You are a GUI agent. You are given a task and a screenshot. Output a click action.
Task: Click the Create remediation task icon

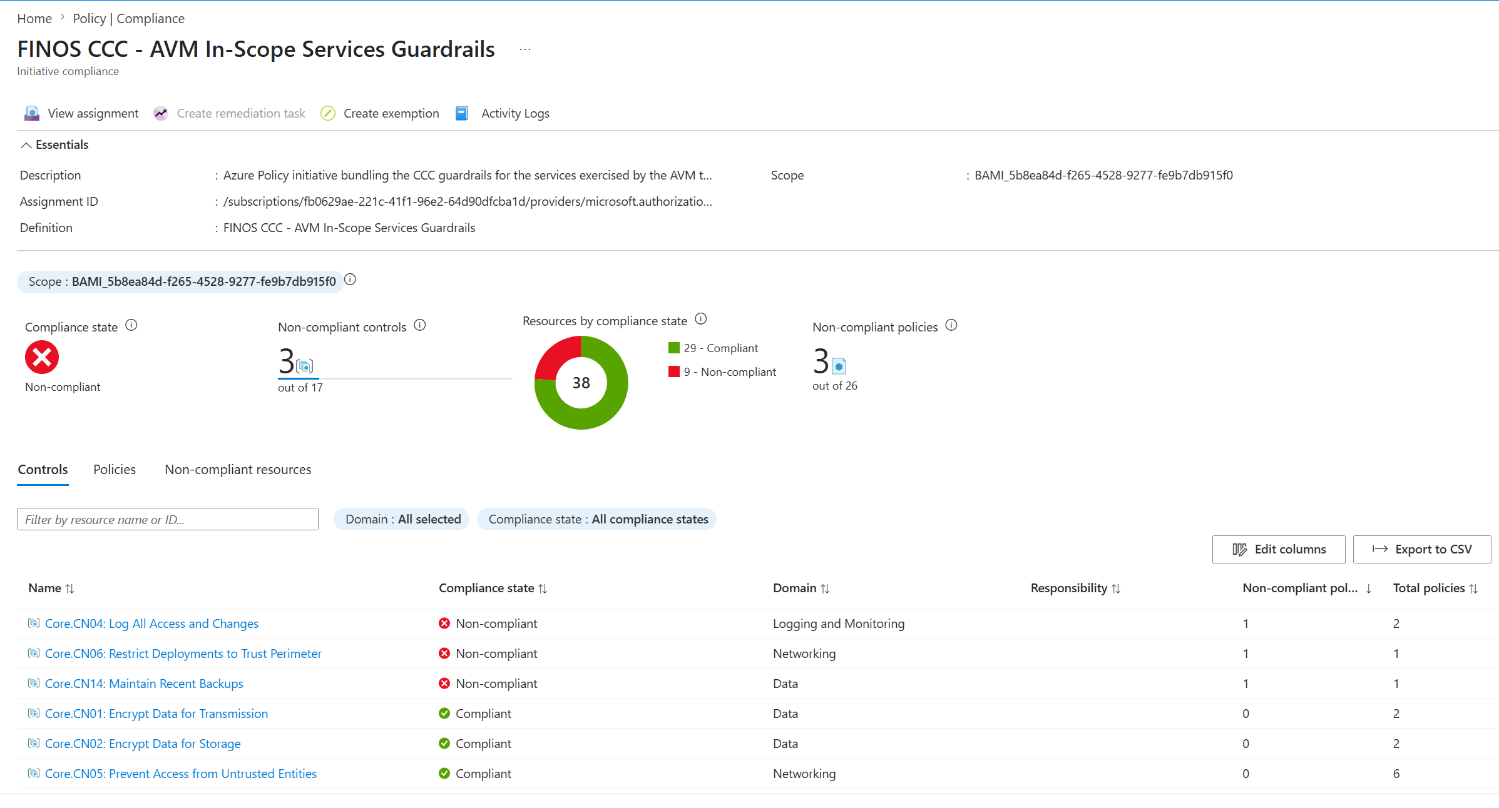[x=161, y=113]
